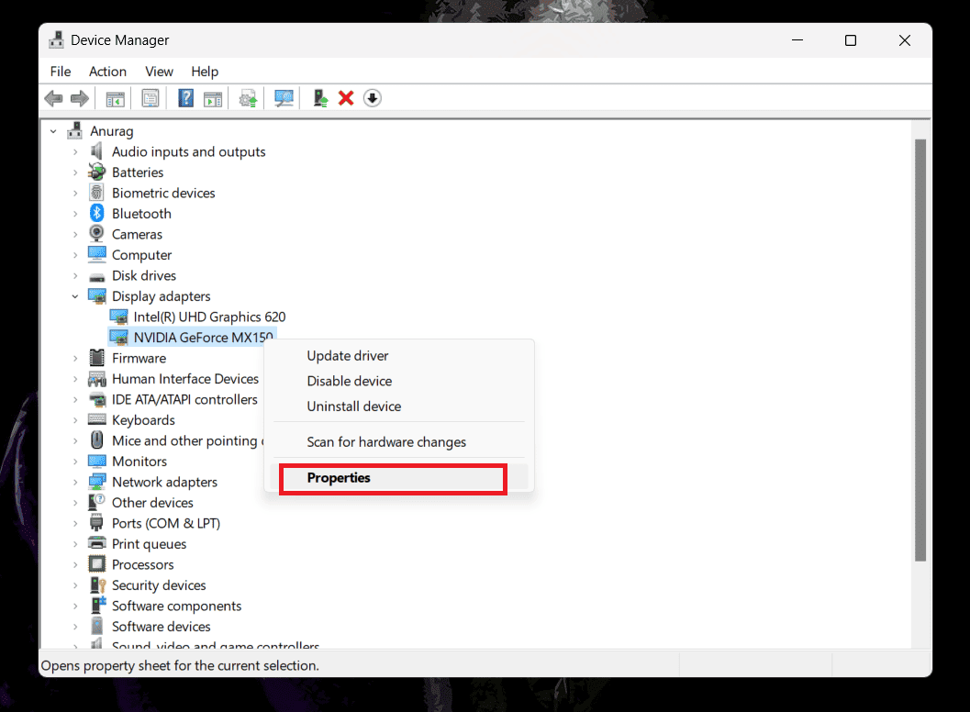
Task: Expand the Ports (COM & LPT) chevron
Action: click(75, 523)
